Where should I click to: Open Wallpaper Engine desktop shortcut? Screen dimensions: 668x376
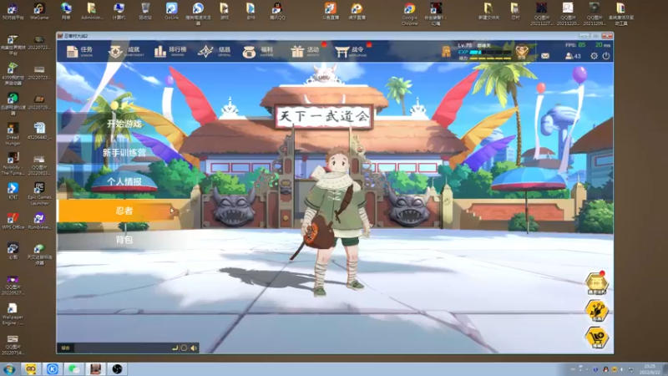13,314
